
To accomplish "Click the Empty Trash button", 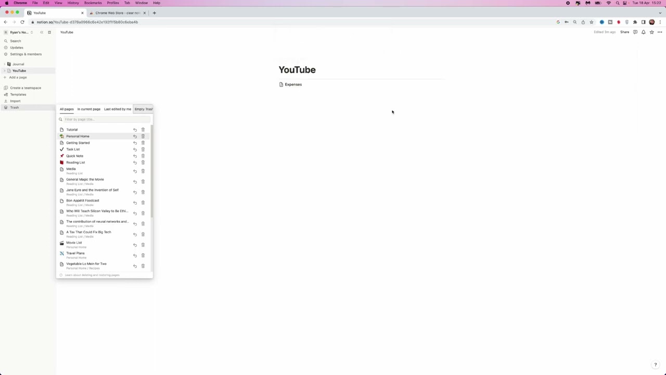I will [144, 109].
